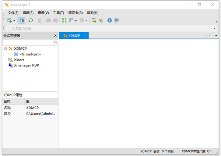221x156 pixels.
Task: Click the XDMCP本地广播: On status
Action: tap(196, 151)
